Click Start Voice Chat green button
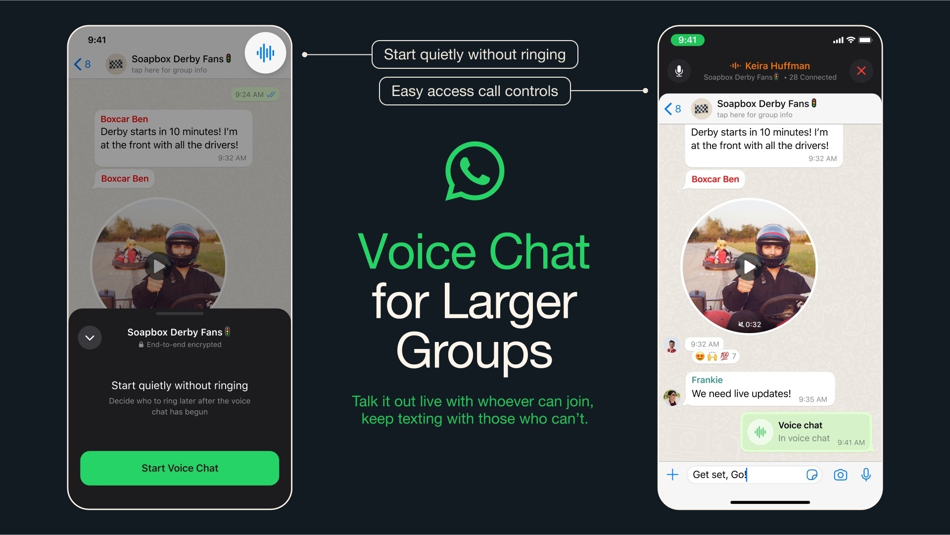The height and width of the screenshot is (535, 950). tap(180, 469)
